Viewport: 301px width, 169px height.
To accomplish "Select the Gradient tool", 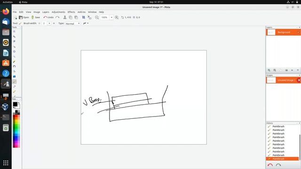I will click(x=14, y=77).
